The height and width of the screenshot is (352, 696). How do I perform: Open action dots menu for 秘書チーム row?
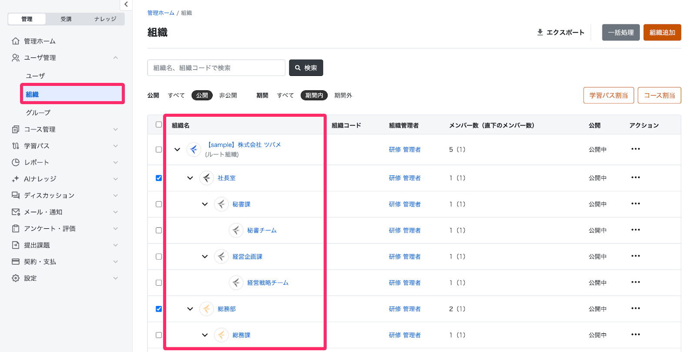coord(636,230)
